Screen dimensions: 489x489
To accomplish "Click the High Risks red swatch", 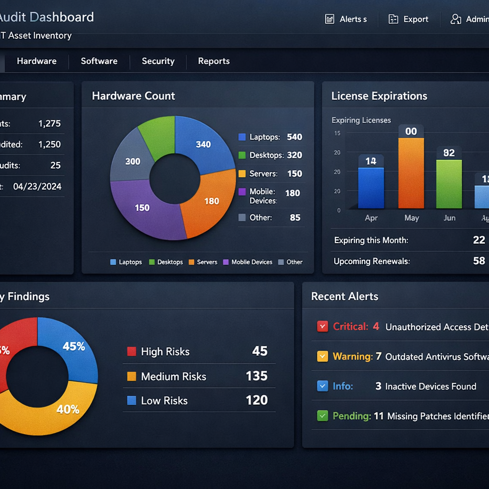I will click(132, 351).
